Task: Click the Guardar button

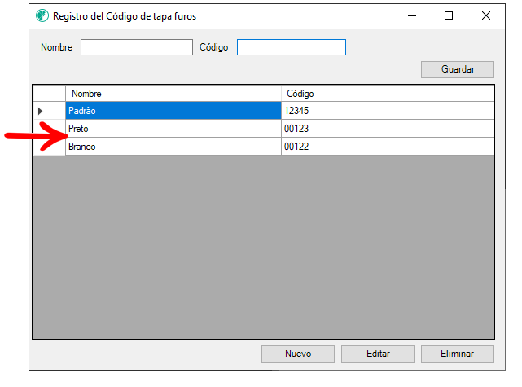Action: click(458, 69)
